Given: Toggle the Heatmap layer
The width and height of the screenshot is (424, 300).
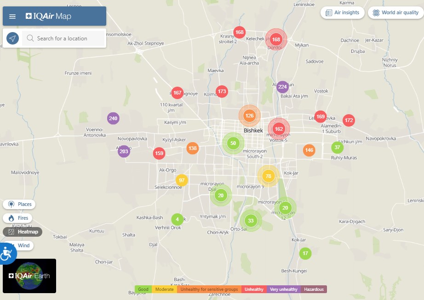Looking at the screenshot, I should coord(23,232).
